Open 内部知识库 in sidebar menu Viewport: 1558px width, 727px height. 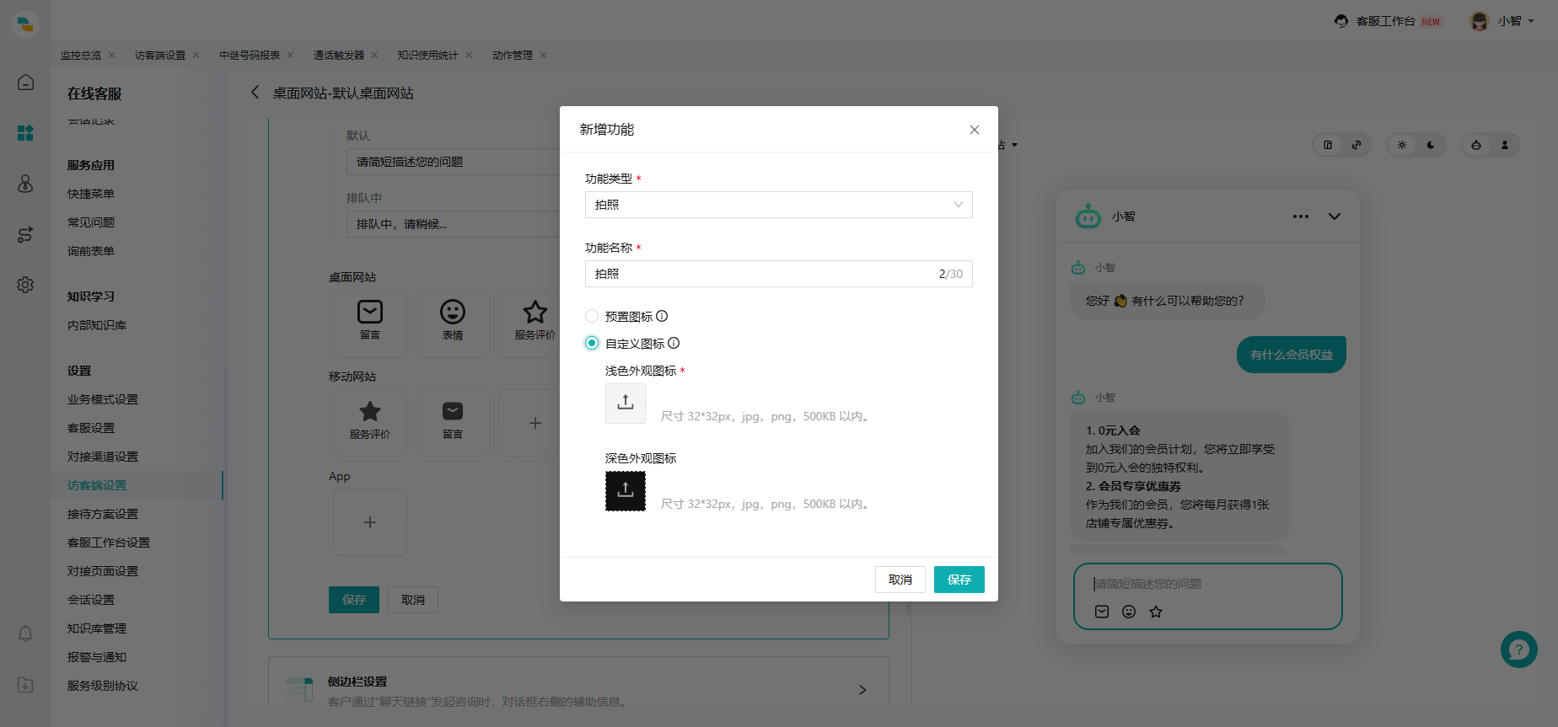(97, 325)
